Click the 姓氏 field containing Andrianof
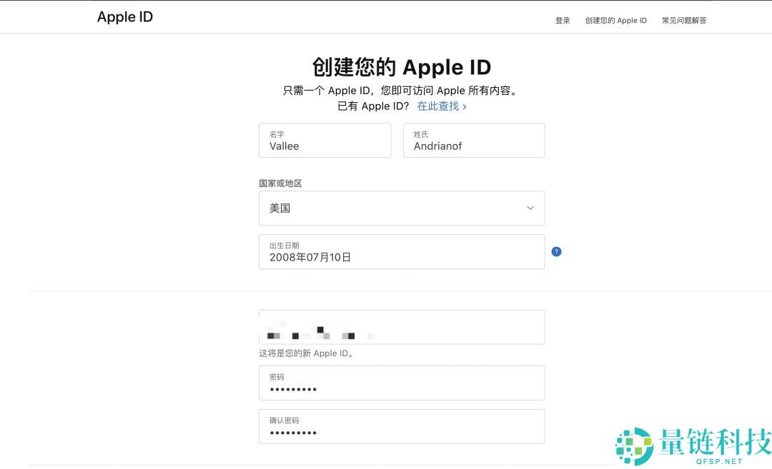Viewport: 772px width, 469px height. [473, 140]
